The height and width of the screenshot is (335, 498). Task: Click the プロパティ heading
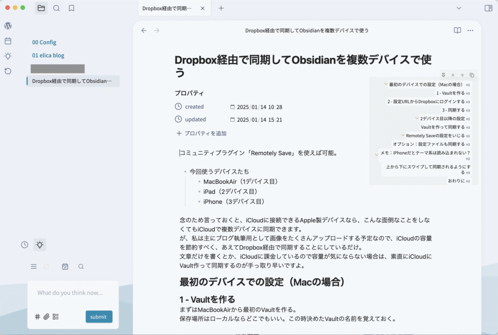click(189, 93)
